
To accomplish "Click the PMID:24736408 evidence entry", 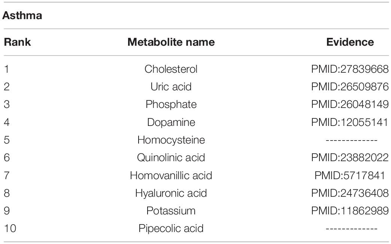I will coord(350,193).
